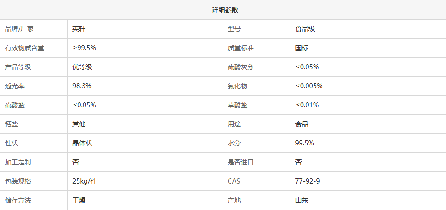The height and width of the screenshot is (210, 446).
Task: Click the 透光率 98.3% value
Action: click(82, 86)
